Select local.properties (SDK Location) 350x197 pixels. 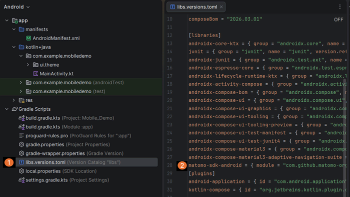coord(61,171)
